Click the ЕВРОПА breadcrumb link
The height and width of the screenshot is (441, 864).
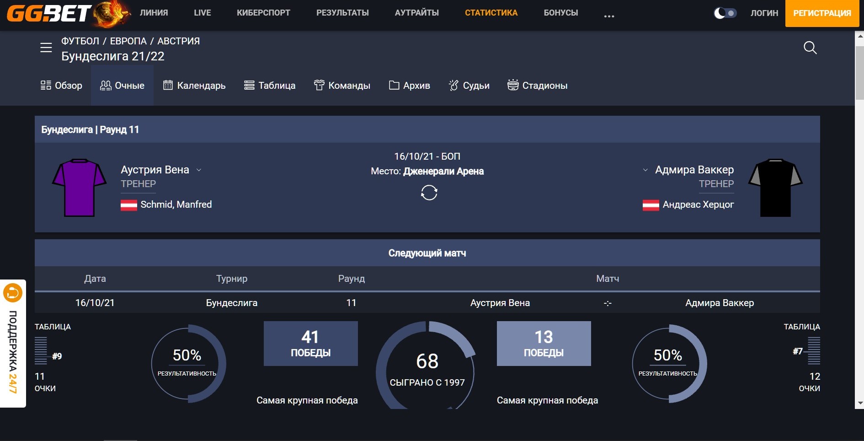pos(128,41)
